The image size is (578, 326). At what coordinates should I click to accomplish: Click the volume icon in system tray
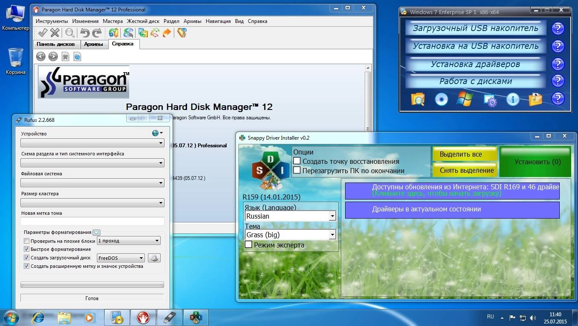click(x=533, y=318)
